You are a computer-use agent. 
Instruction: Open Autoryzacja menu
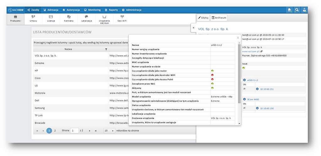71,10
